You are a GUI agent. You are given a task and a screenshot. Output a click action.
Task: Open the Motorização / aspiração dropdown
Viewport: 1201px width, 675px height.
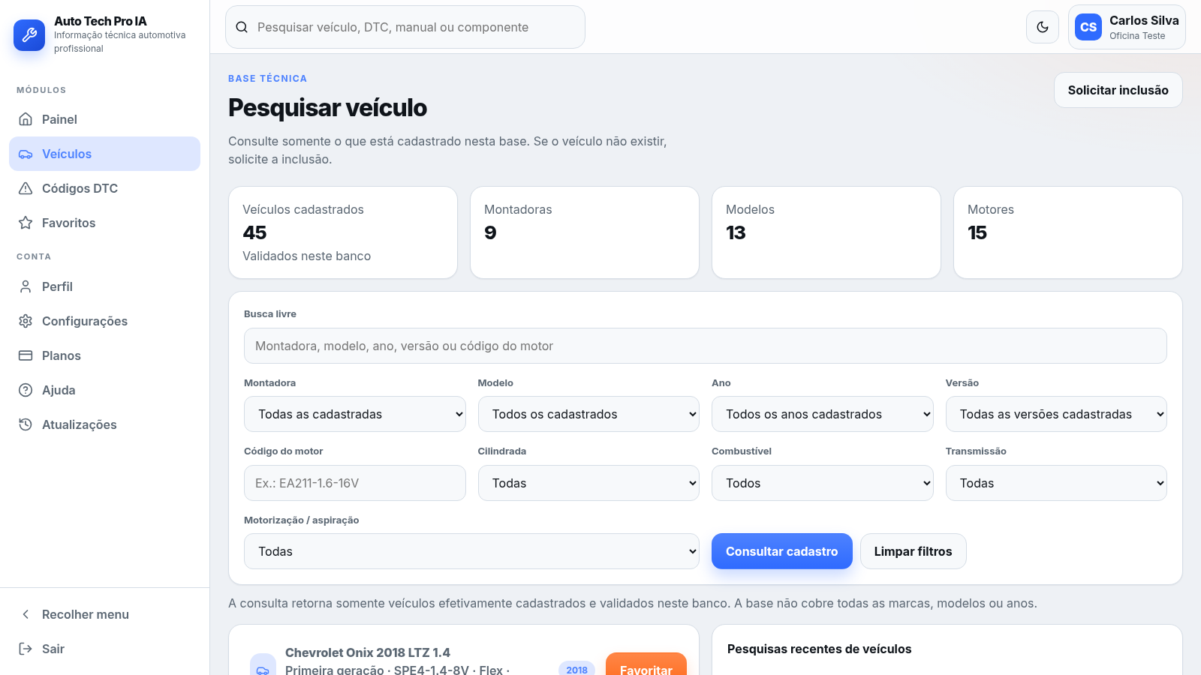471,551
